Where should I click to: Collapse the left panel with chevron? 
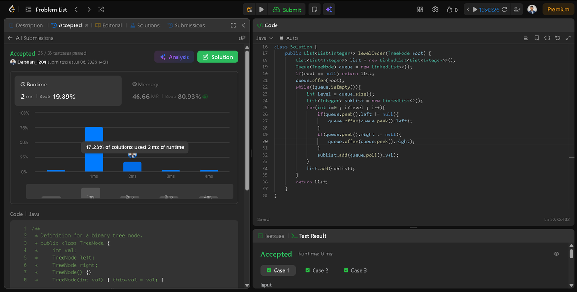click(x=243, y=25)
